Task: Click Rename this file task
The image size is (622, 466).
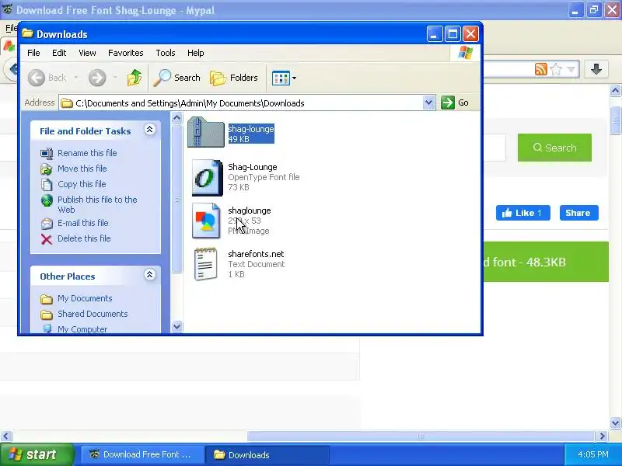Action: pyautogui.click(x=87, y=153)
